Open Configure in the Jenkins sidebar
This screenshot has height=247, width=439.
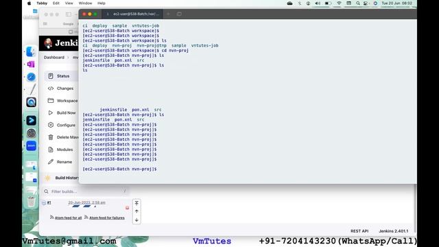coord(62,125)
